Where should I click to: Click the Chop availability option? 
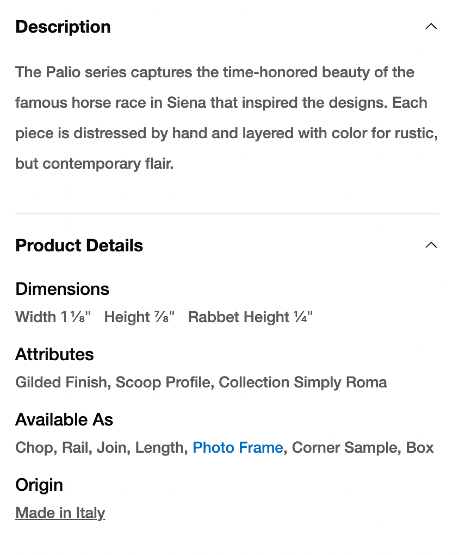point(34,448)
